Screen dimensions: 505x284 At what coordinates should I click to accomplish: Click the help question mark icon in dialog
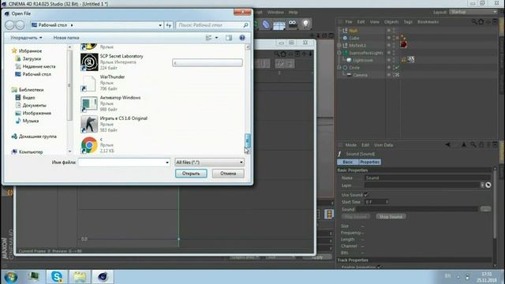tap(242, 38)
